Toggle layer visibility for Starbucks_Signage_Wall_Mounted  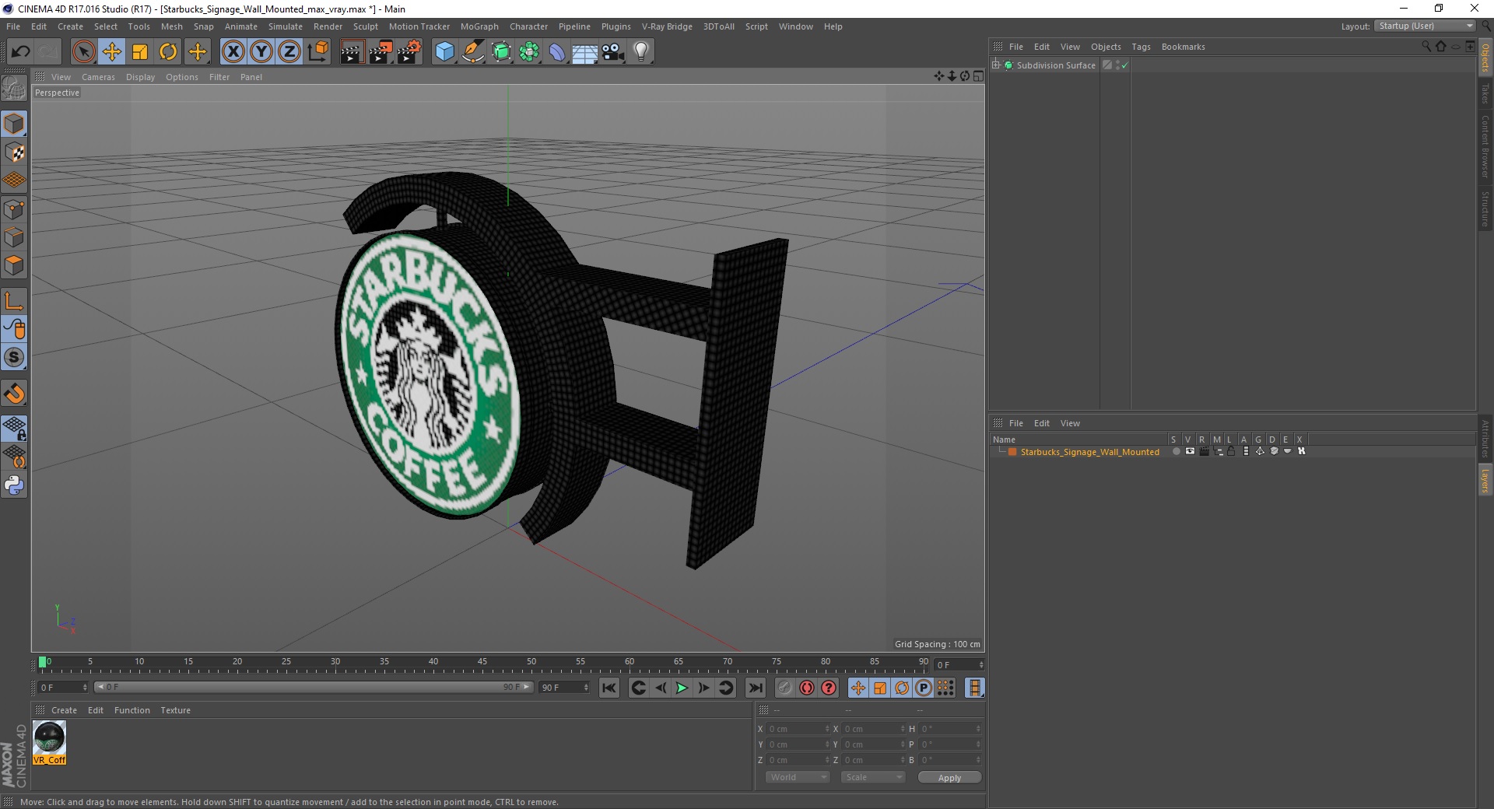1190,452
